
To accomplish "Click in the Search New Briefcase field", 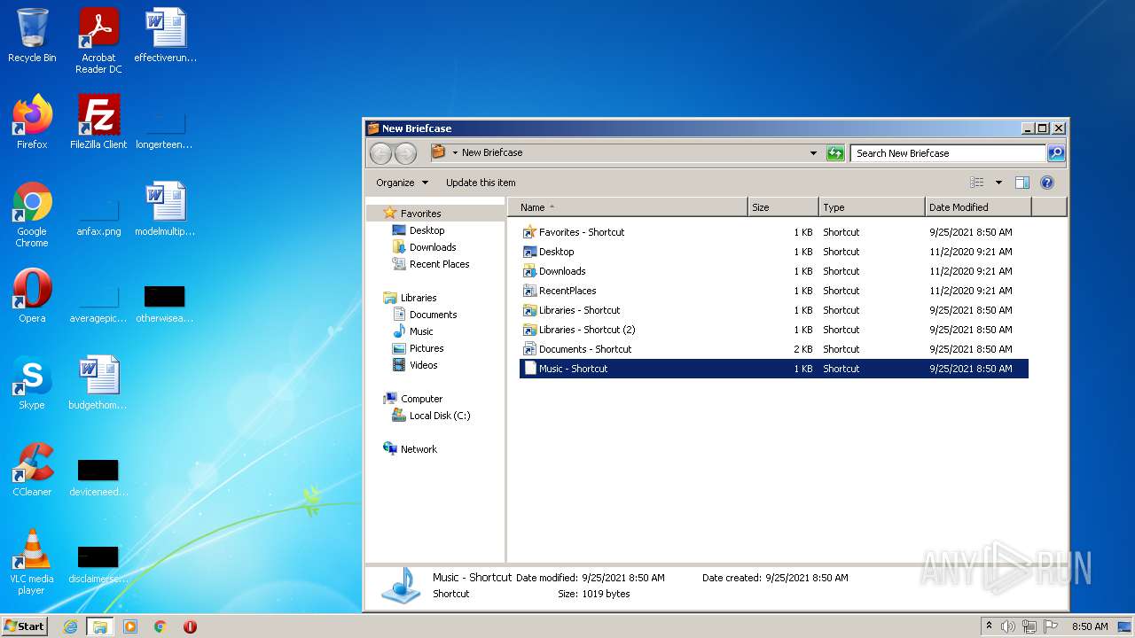I will (x=948, y=153).
